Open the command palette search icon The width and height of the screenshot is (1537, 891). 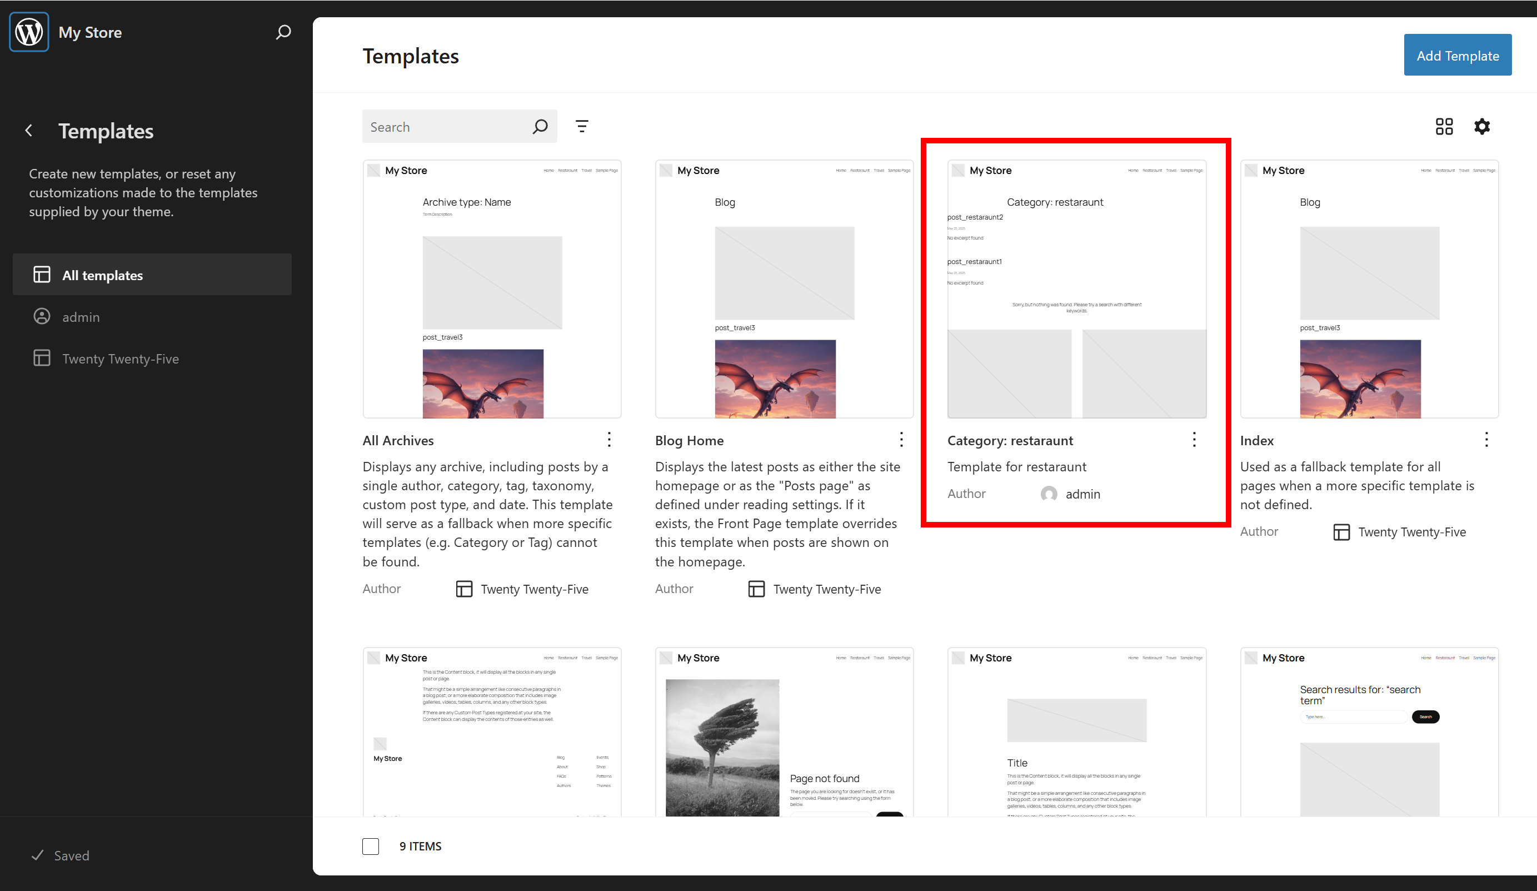[x=283, y=32]
